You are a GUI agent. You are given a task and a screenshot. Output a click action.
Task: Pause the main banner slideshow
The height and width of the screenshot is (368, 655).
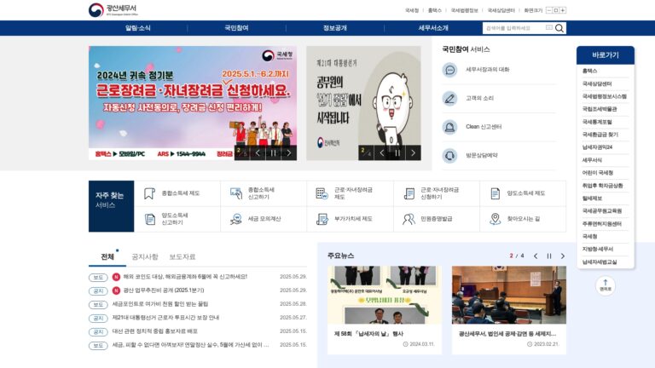coord(273,153)
